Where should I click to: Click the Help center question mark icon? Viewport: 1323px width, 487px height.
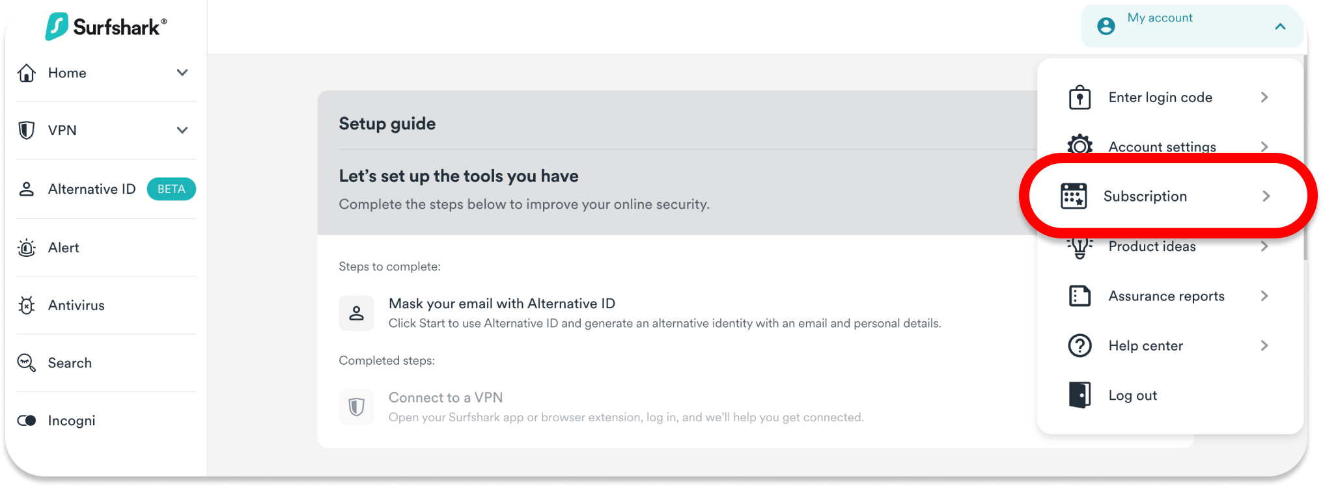(1079, 346)
